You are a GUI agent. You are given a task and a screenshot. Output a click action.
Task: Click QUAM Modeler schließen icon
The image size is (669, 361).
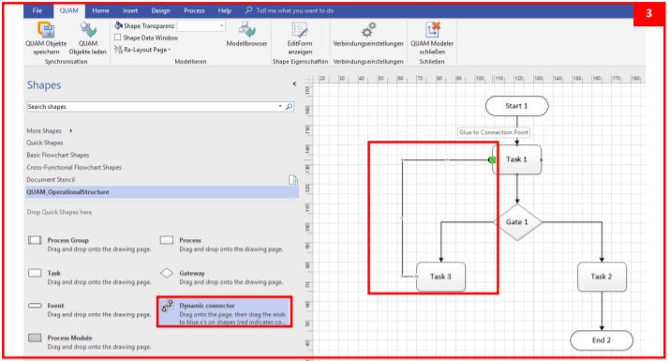(x=432, y=29)
